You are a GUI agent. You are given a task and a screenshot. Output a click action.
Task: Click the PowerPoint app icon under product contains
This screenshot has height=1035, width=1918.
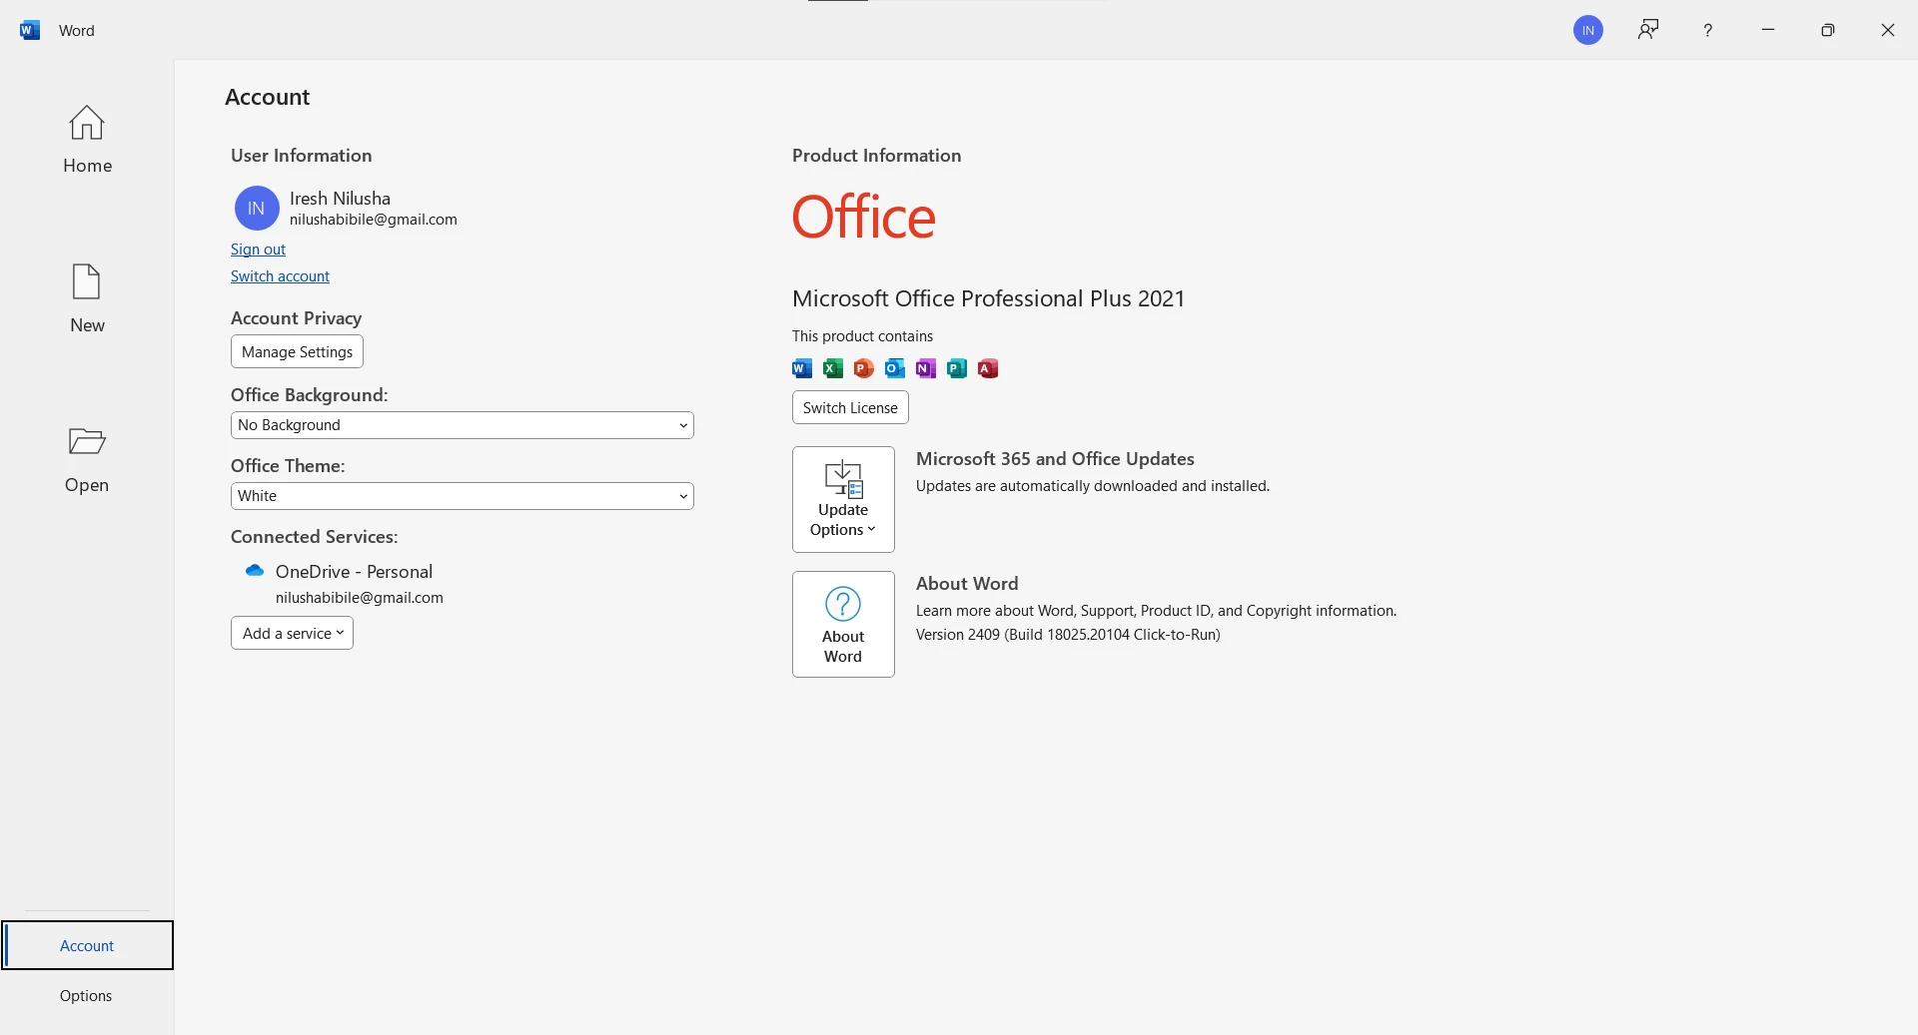[x=864, y=368]
